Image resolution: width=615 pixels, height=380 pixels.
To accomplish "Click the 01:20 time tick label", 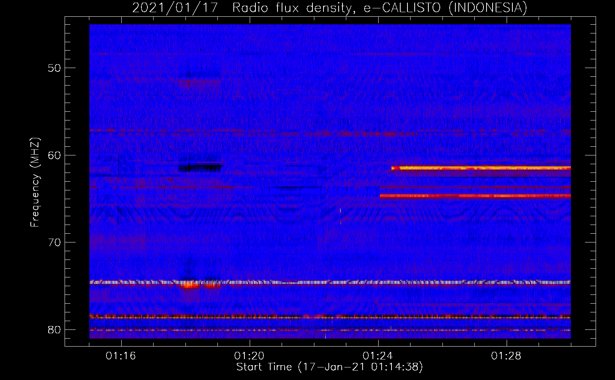I will pyautogui.click(x=249, y=356).
